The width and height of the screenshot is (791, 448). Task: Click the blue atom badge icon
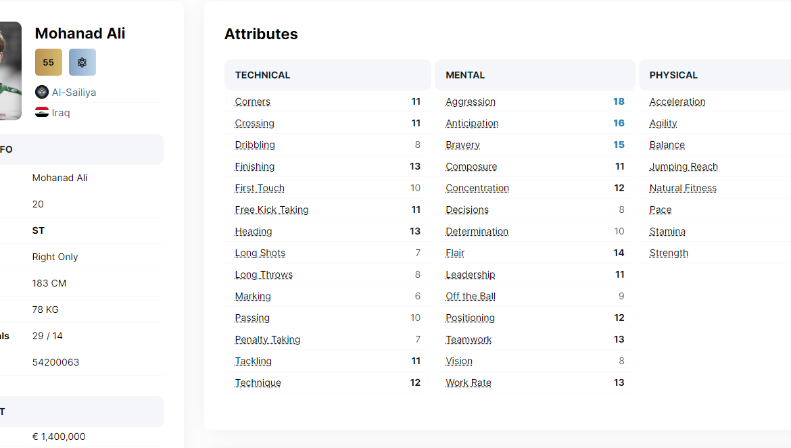pos(82,62)
